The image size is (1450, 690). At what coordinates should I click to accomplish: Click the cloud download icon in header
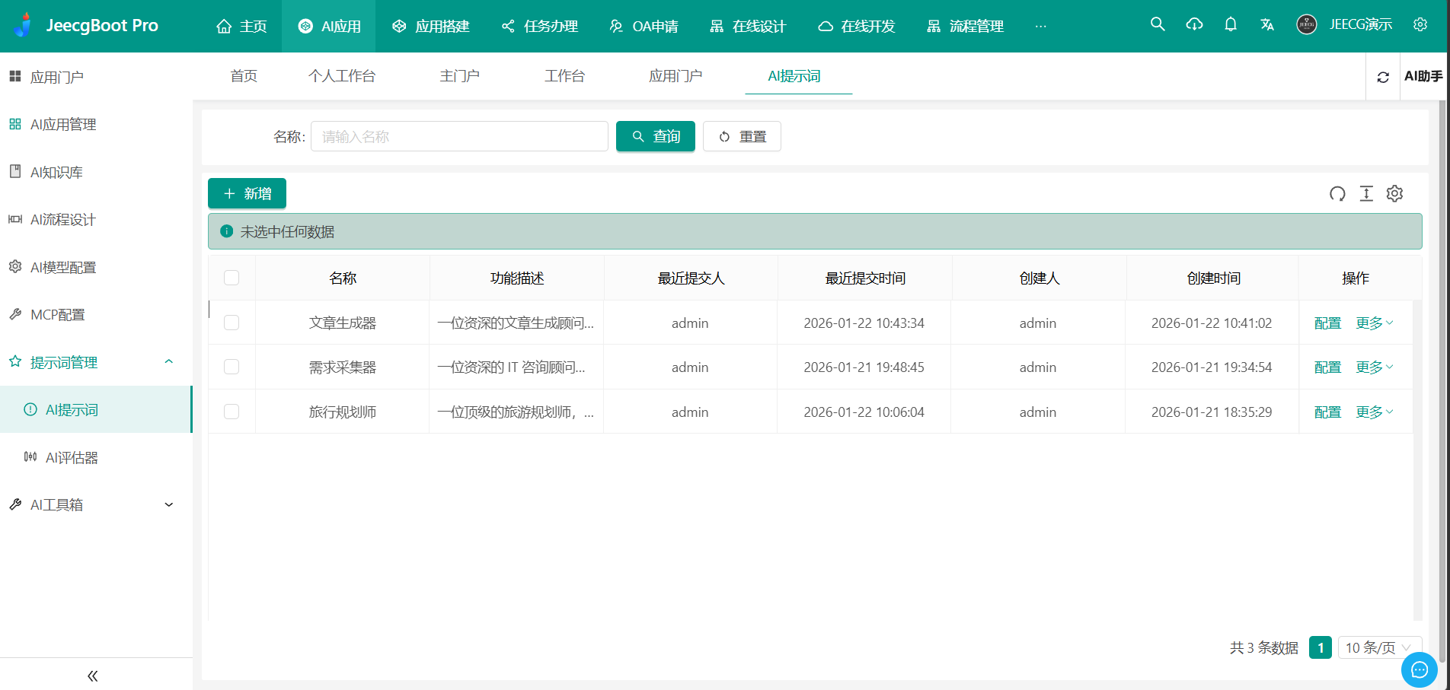pyautogui.click(x=1193, y=24)
